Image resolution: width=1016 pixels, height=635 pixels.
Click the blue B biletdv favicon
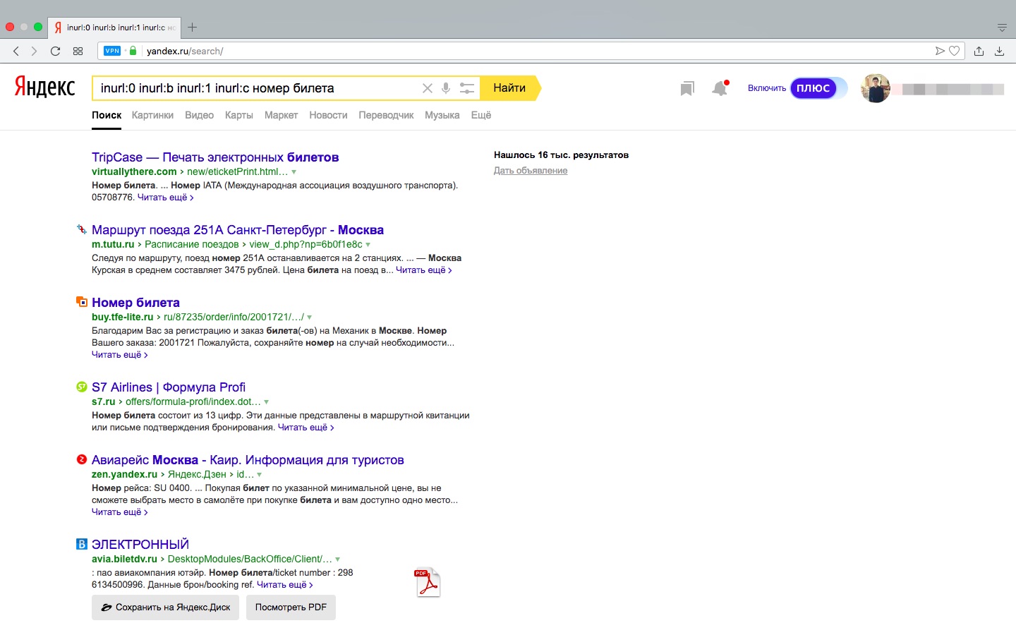pyautogui.click(x=81, y=544)
